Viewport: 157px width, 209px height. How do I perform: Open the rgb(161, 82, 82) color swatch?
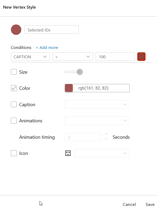[x=69, y=88]
